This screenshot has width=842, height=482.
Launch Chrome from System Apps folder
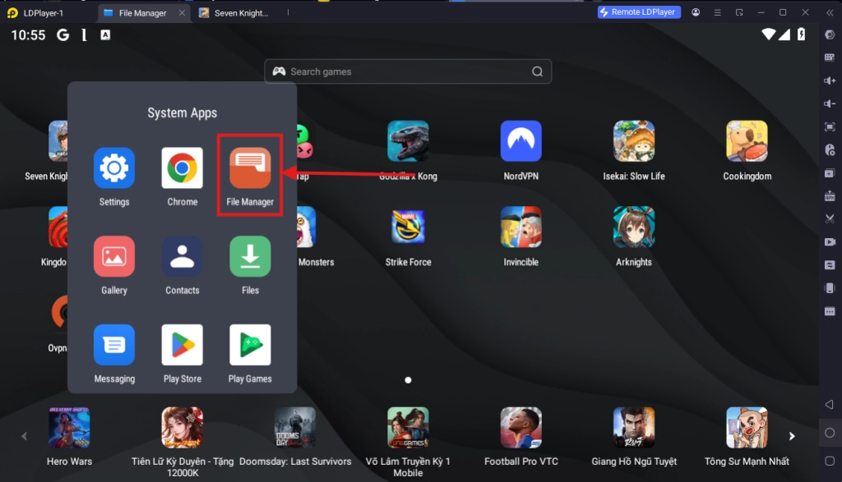[x=182, y=168]
